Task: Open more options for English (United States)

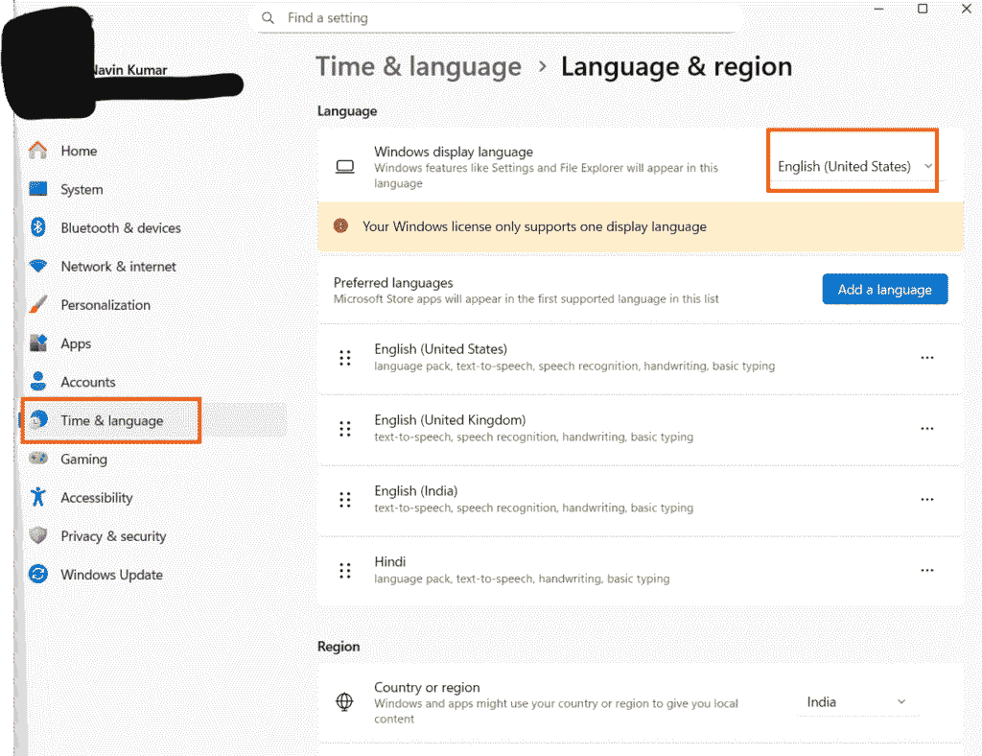Action: click(926, 358)
